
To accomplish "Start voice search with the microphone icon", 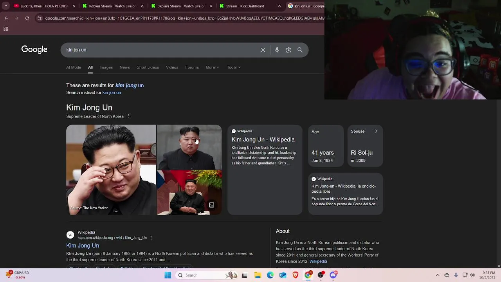I will [x=277, y=50].
